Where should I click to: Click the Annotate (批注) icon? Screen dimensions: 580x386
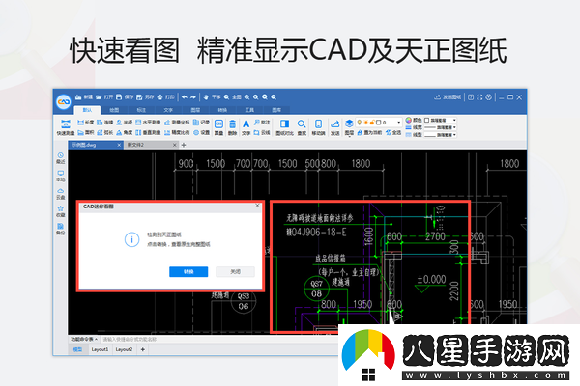point(257,123)
